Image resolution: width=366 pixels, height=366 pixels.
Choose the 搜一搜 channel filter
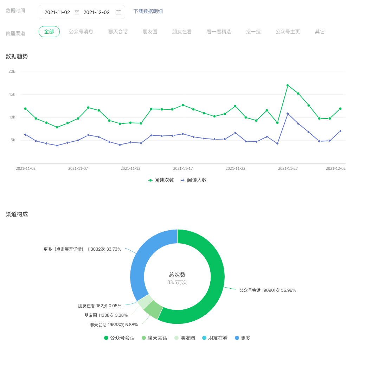(253, 32)
